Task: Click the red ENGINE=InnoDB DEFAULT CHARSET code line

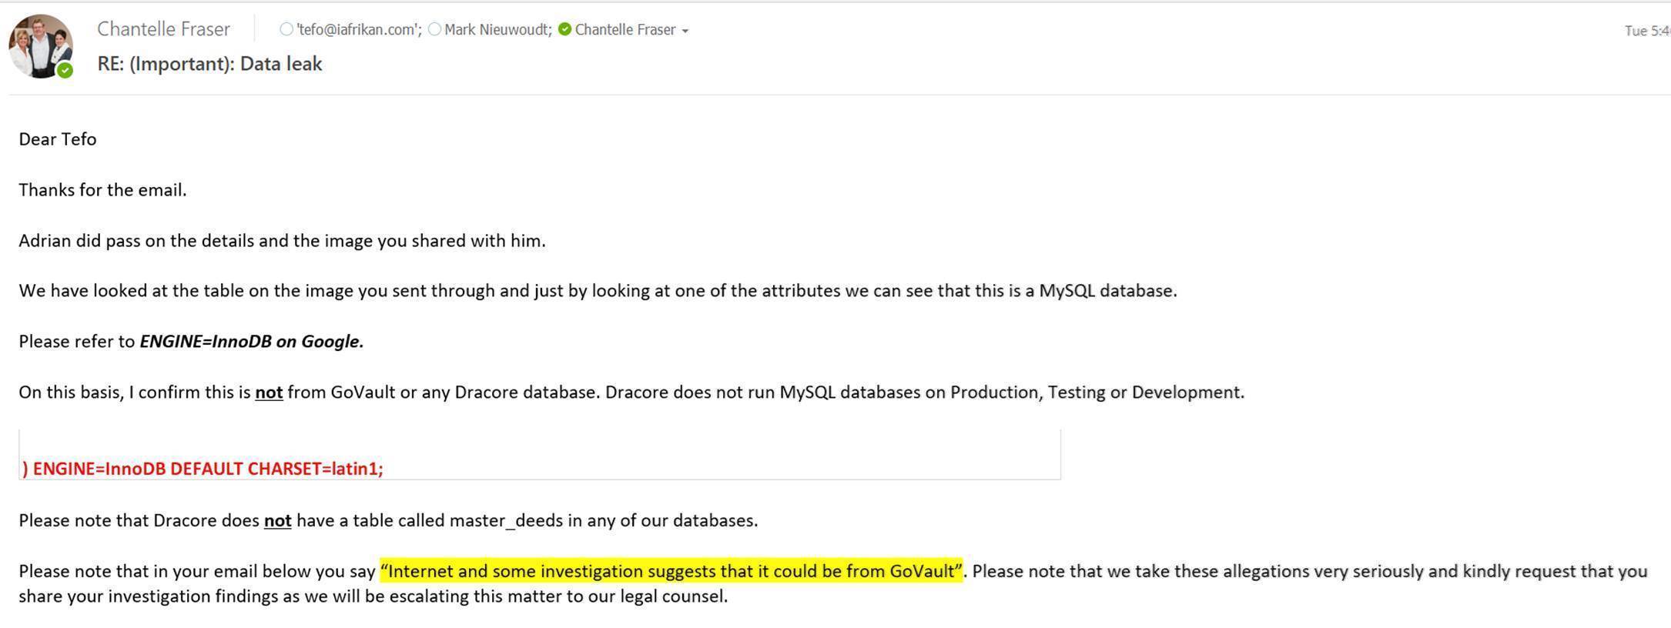Action: (203, 469)
